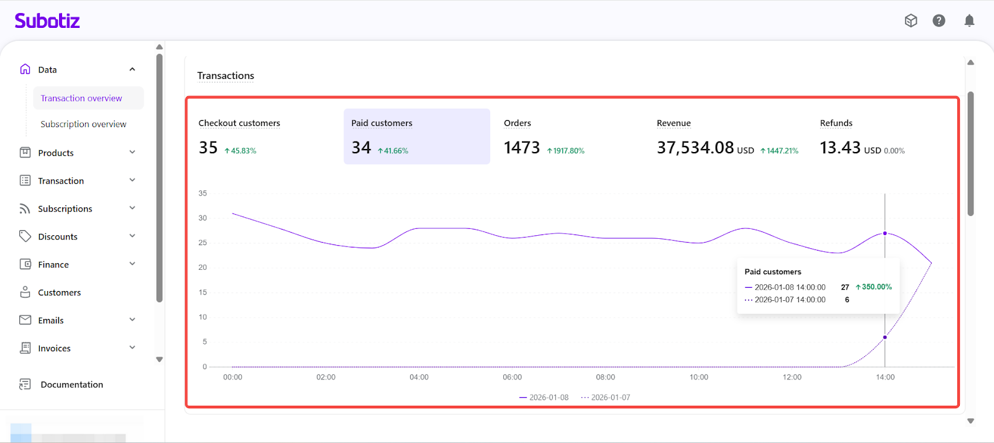Toggle the 2026-01-07 legend series
994x443 pixels.
605,398
